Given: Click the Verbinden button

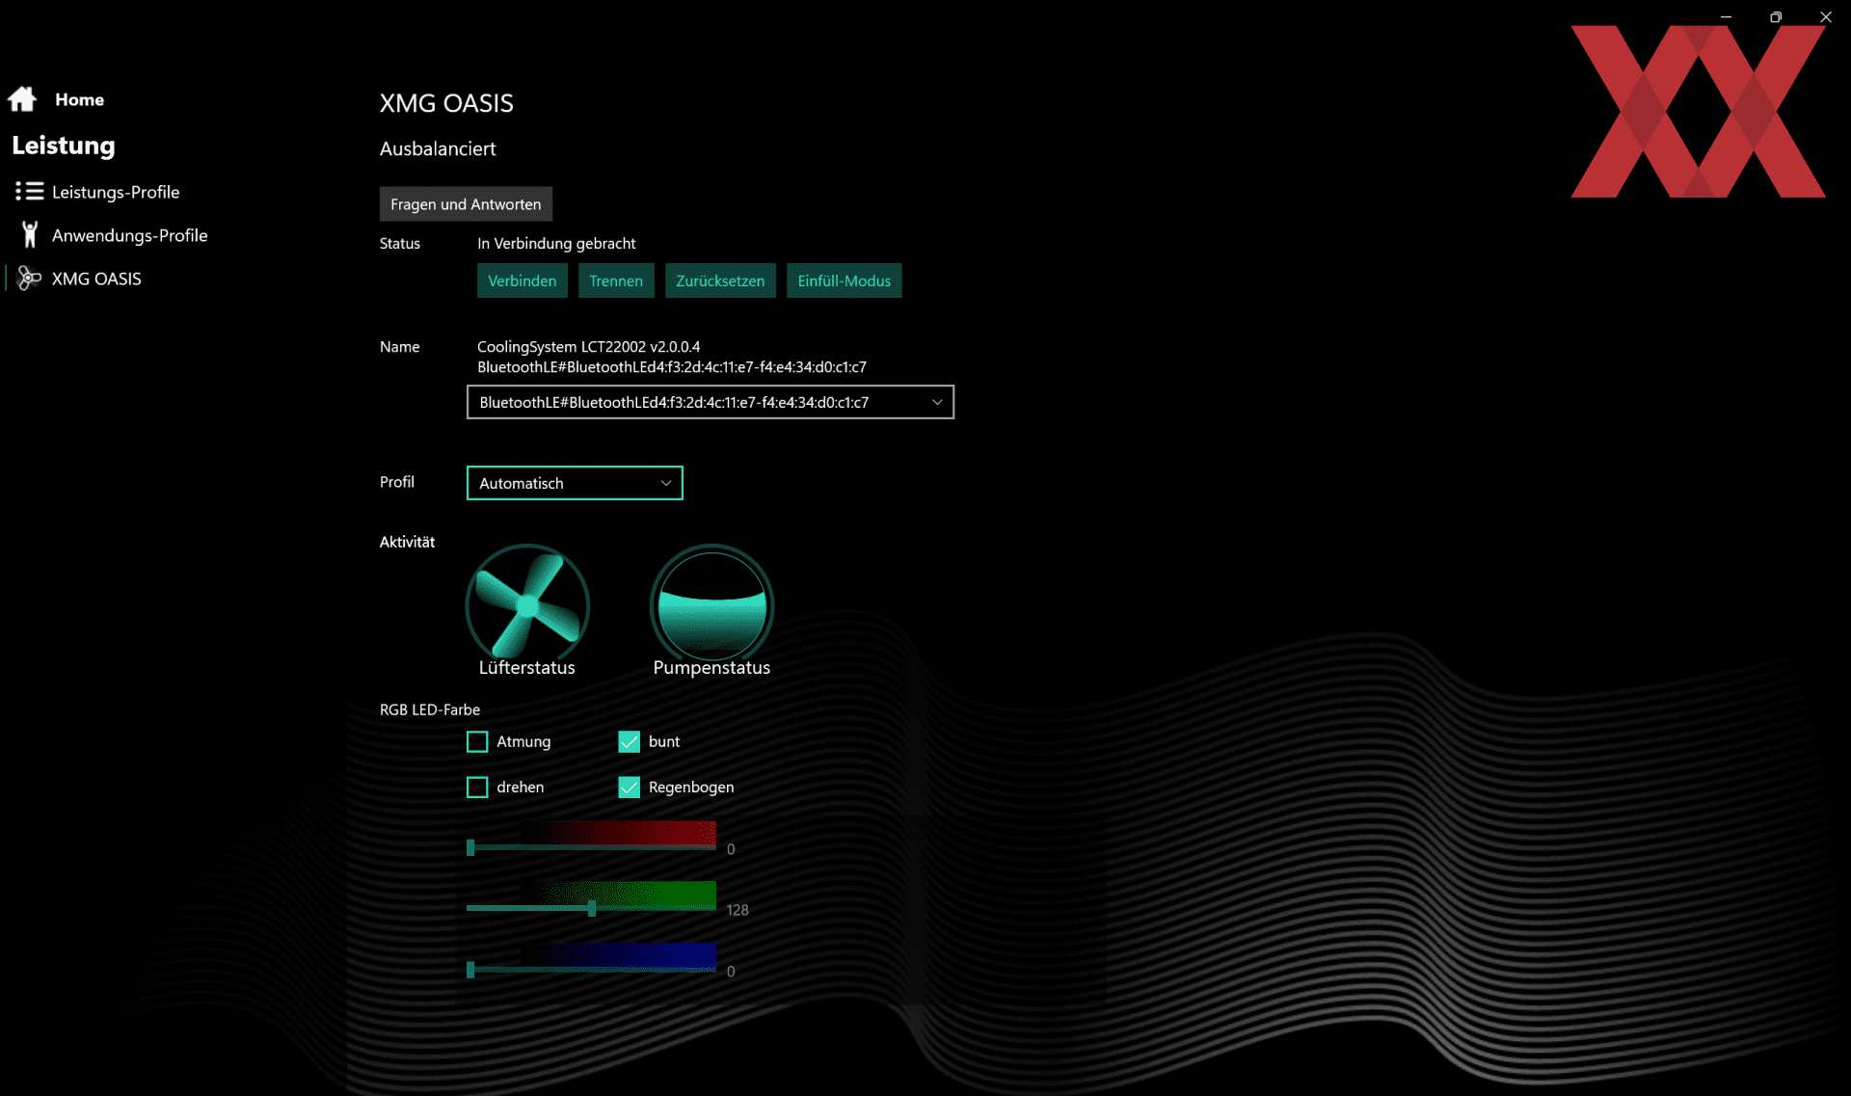Looking at the screenshot, I should point(522,281).
